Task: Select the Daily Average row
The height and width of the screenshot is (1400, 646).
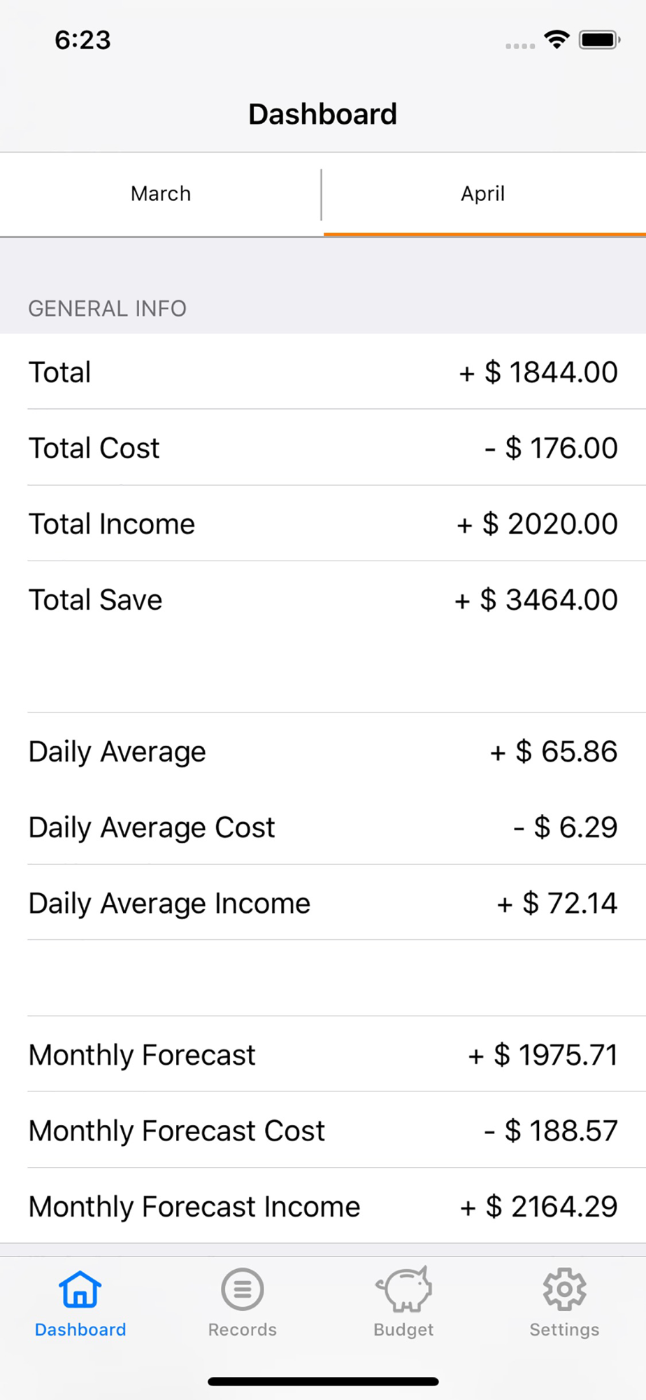Action: point(323,751)
